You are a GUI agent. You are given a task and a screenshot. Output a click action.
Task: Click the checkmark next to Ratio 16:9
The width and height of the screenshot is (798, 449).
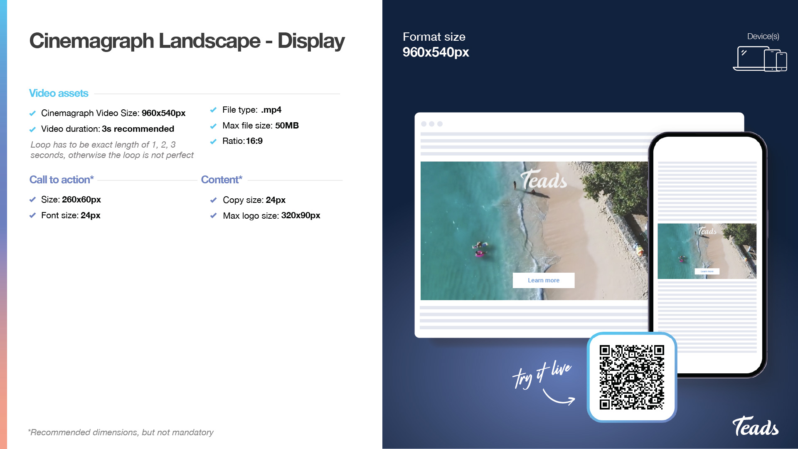(x=213, y=141)
